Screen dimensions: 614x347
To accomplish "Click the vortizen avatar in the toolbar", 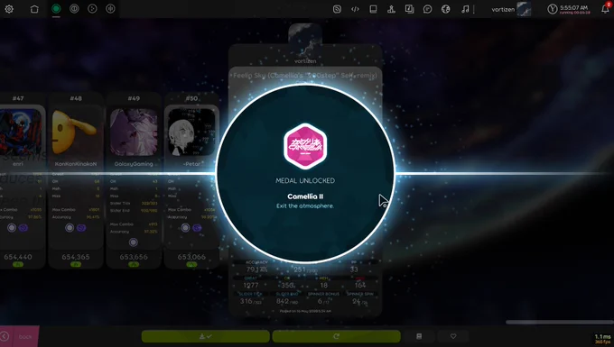I will pyautogui.click(x=524, y=9).
